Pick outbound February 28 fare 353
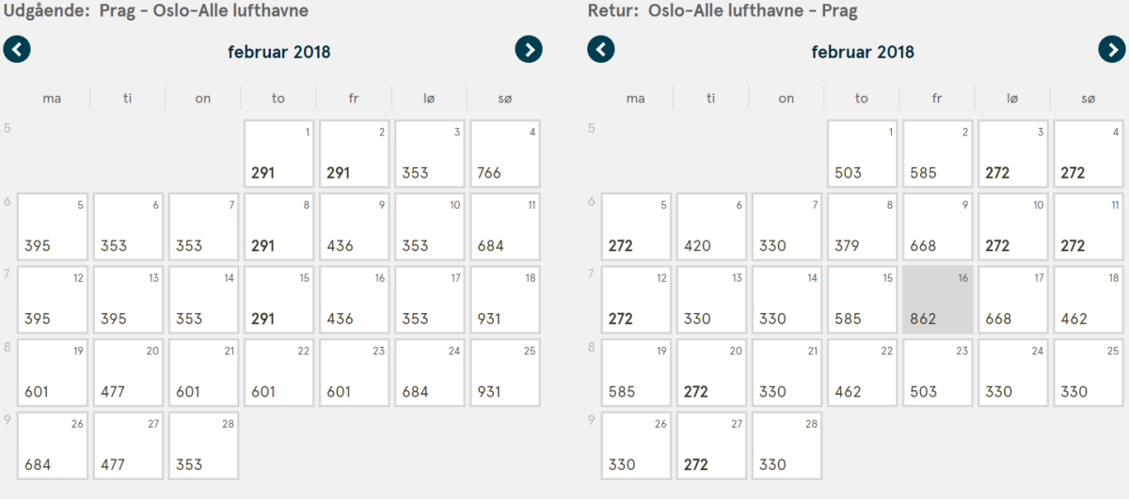Screen dimensions: 1129x499 [203, 445]
